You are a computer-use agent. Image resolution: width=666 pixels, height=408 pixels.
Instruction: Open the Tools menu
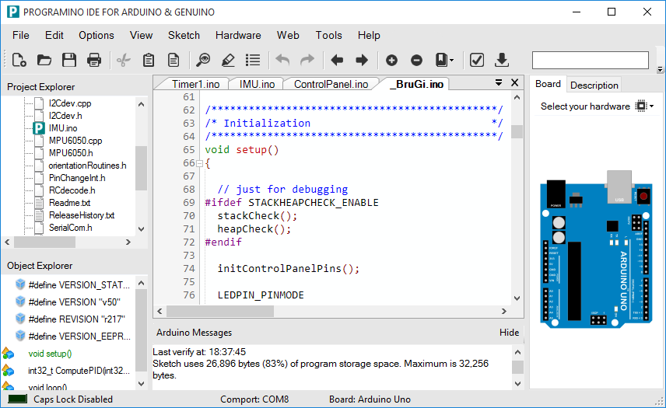point(329,35)
